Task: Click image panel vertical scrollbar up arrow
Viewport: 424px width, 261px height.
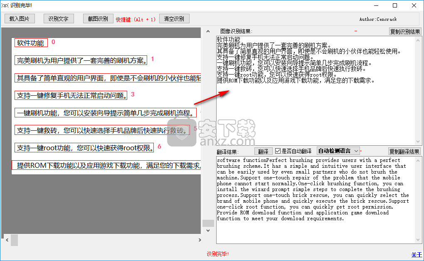Action: pyautogui.click(x=208, y=31)
